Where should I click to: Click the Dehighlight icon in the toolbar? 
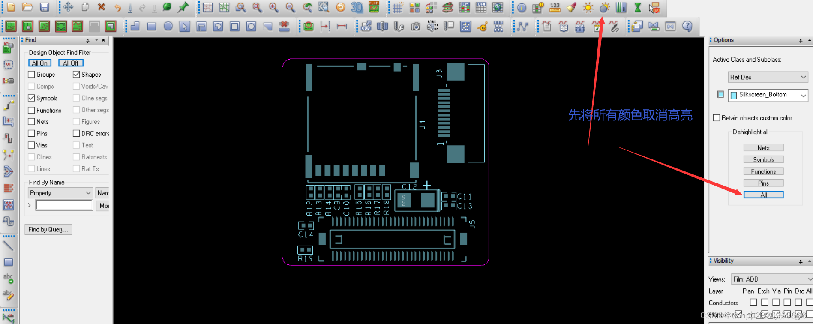tap(604, 7)
